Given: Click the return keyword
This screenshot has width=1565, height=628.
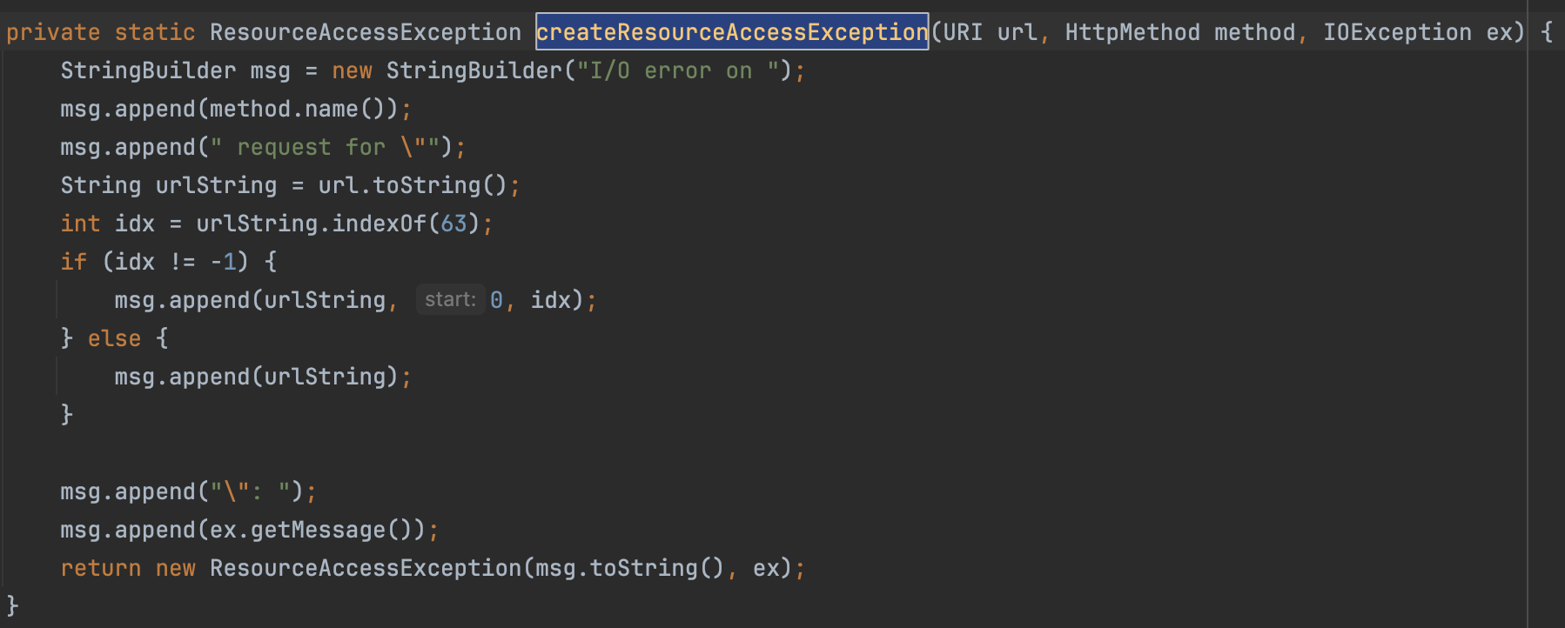Looking at the screenshot, I should click(100, 568).
